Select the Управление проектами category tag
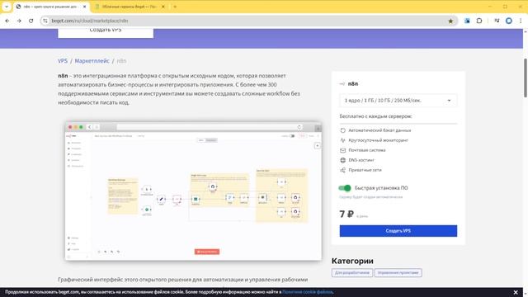 coord(398,273)
